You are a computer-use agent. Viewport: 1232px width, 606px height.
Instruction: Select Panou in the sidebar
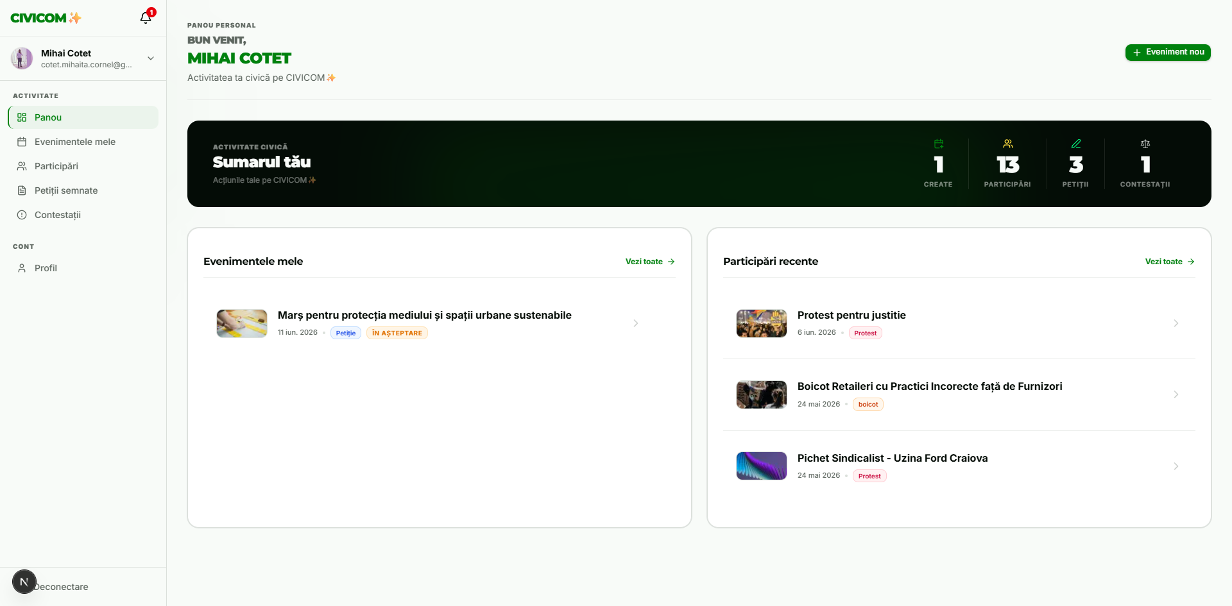coord(83,117)
